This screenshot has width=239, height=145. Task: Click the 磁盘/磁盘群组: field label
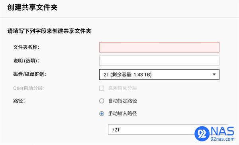point(29,74)
